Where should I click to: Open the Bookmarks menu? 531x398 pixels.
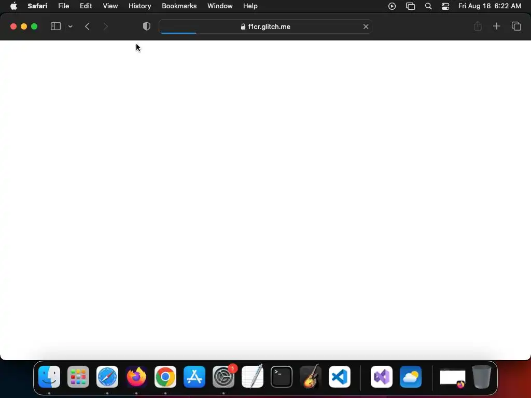click(x=179, y=6)
